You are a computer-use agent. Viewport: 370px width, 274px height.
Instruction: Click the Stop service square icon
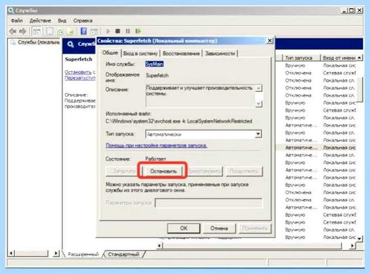[118, 31]
